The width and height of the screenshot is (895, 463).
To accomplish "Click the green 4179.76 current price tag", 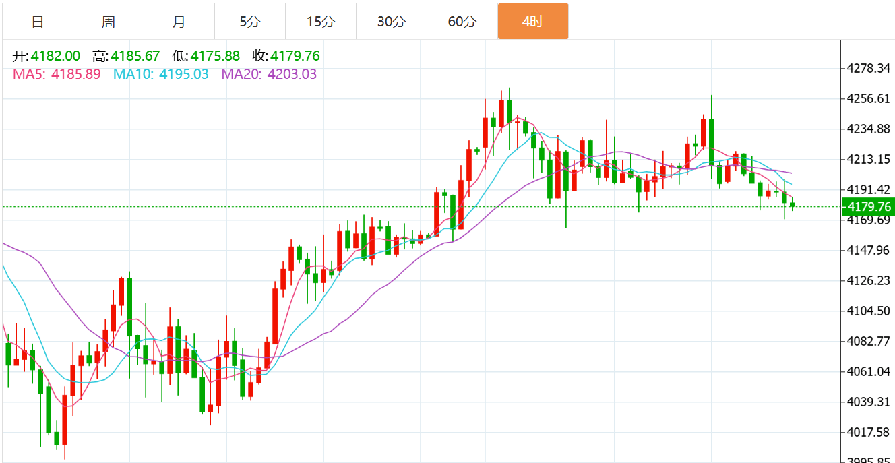I will (x=868, y=206).
